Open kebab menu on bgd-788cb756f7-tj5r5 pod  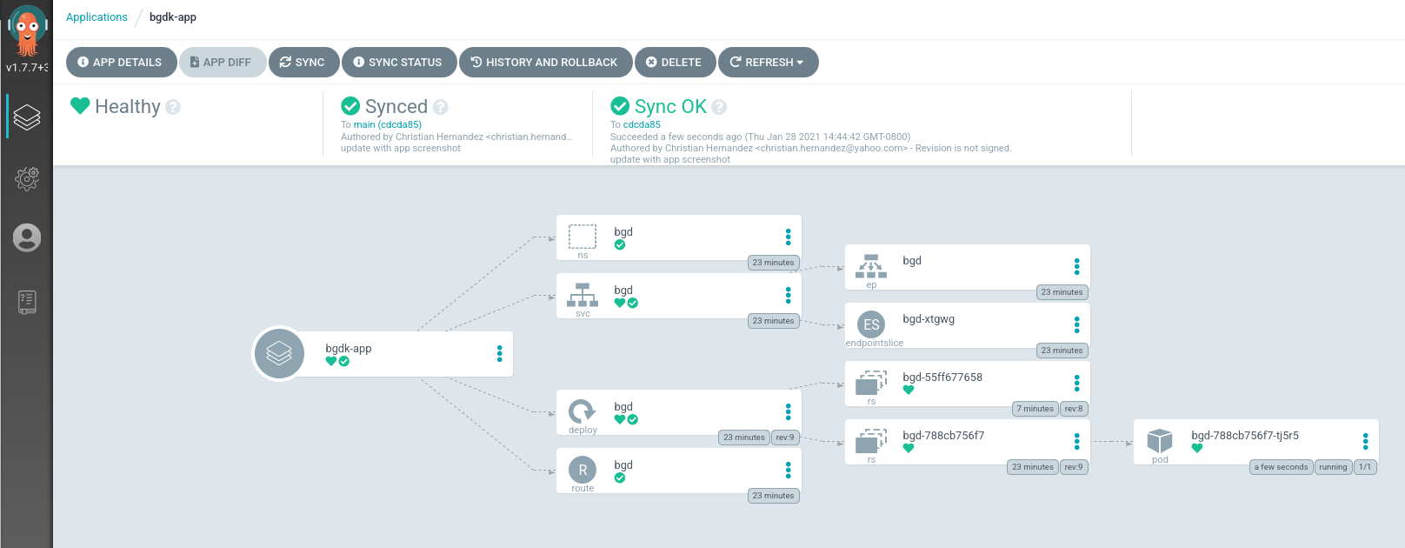coord(1366,441)
